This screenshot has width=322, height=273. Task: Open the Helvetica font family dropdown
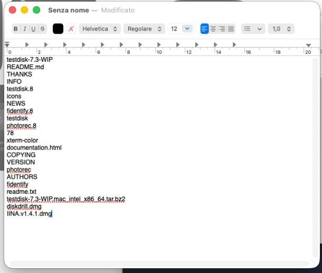[100, 29]
